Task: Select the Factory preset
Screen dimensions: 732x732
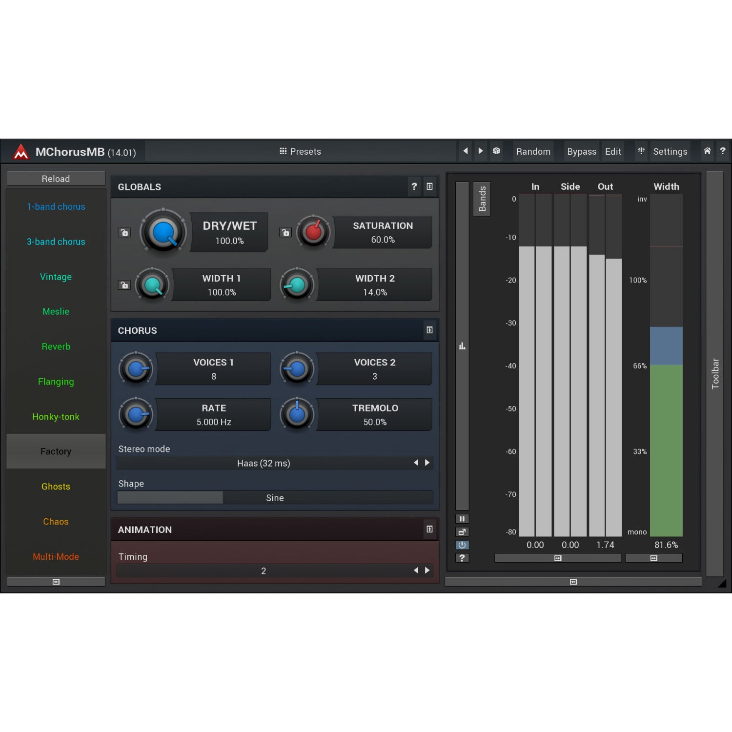Action: click(x=56, y=451)
